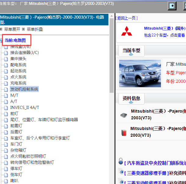
Task: Click 包含22个车型,点击查看 link
Action: pyautogui.click(x=164, y=35)
